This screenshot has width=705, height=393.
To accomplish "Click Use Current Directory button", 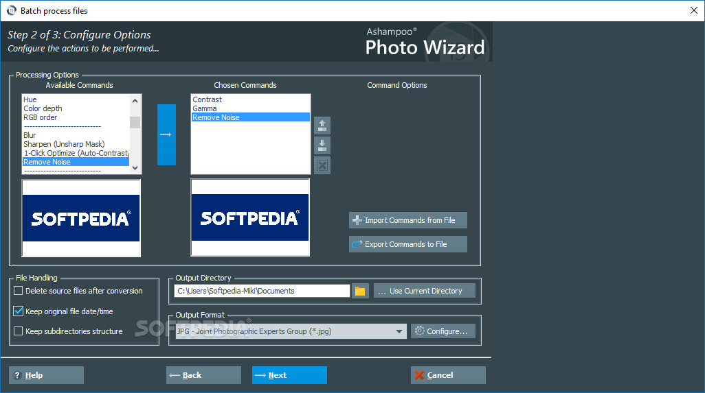I will click(x=425, y=291).
